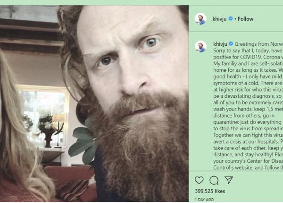Click the verified badge in the post header

pos(231,19)
